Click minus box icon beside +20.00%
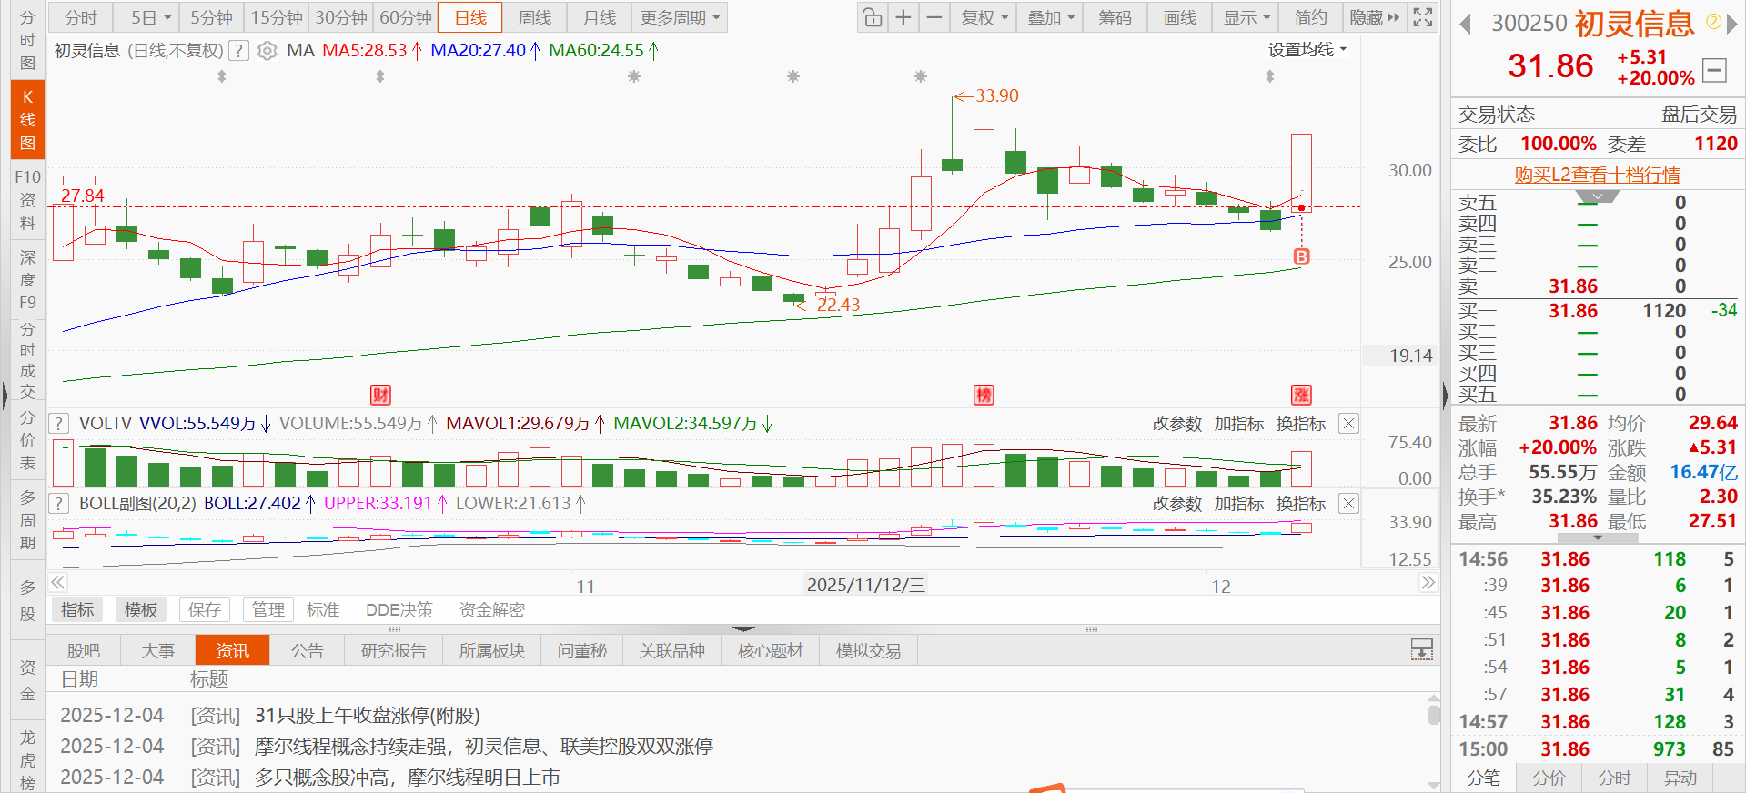This screenshot has width=1746, height=793. point(1715,69)
